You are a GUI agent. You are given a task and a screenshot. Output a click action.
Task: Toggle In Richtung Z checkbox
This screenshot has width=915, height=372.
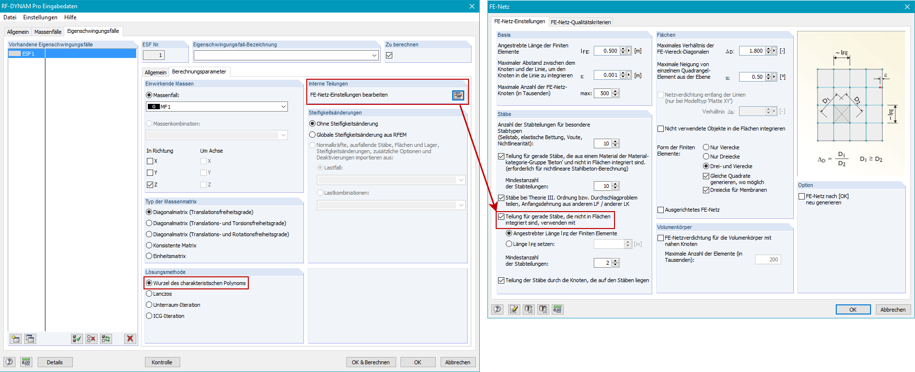point(150,185)
